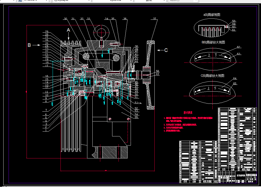
Task: Click the ByLayer square swatch icon
Action: pos(56,1)
